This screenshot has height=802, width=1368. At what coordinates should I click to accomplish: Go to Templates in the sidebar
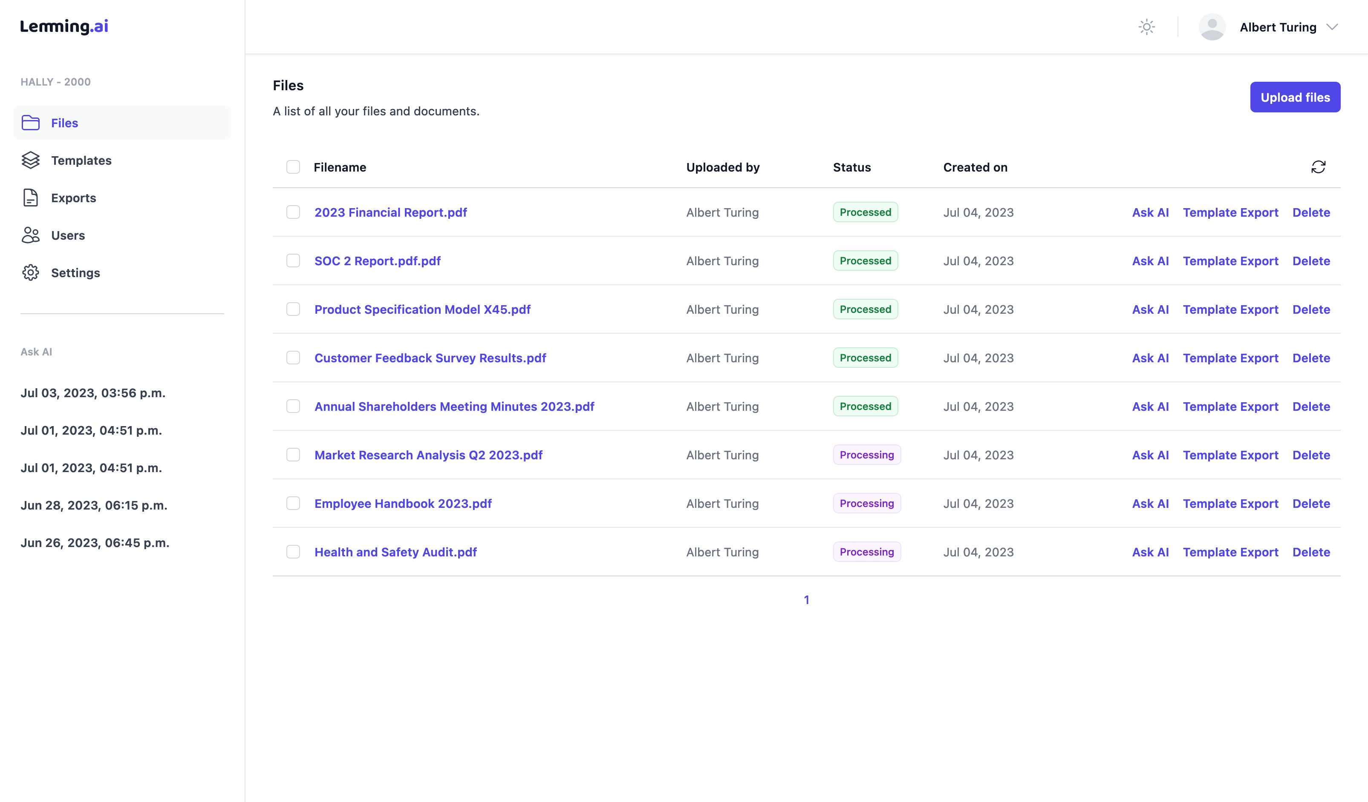(122, 160)
